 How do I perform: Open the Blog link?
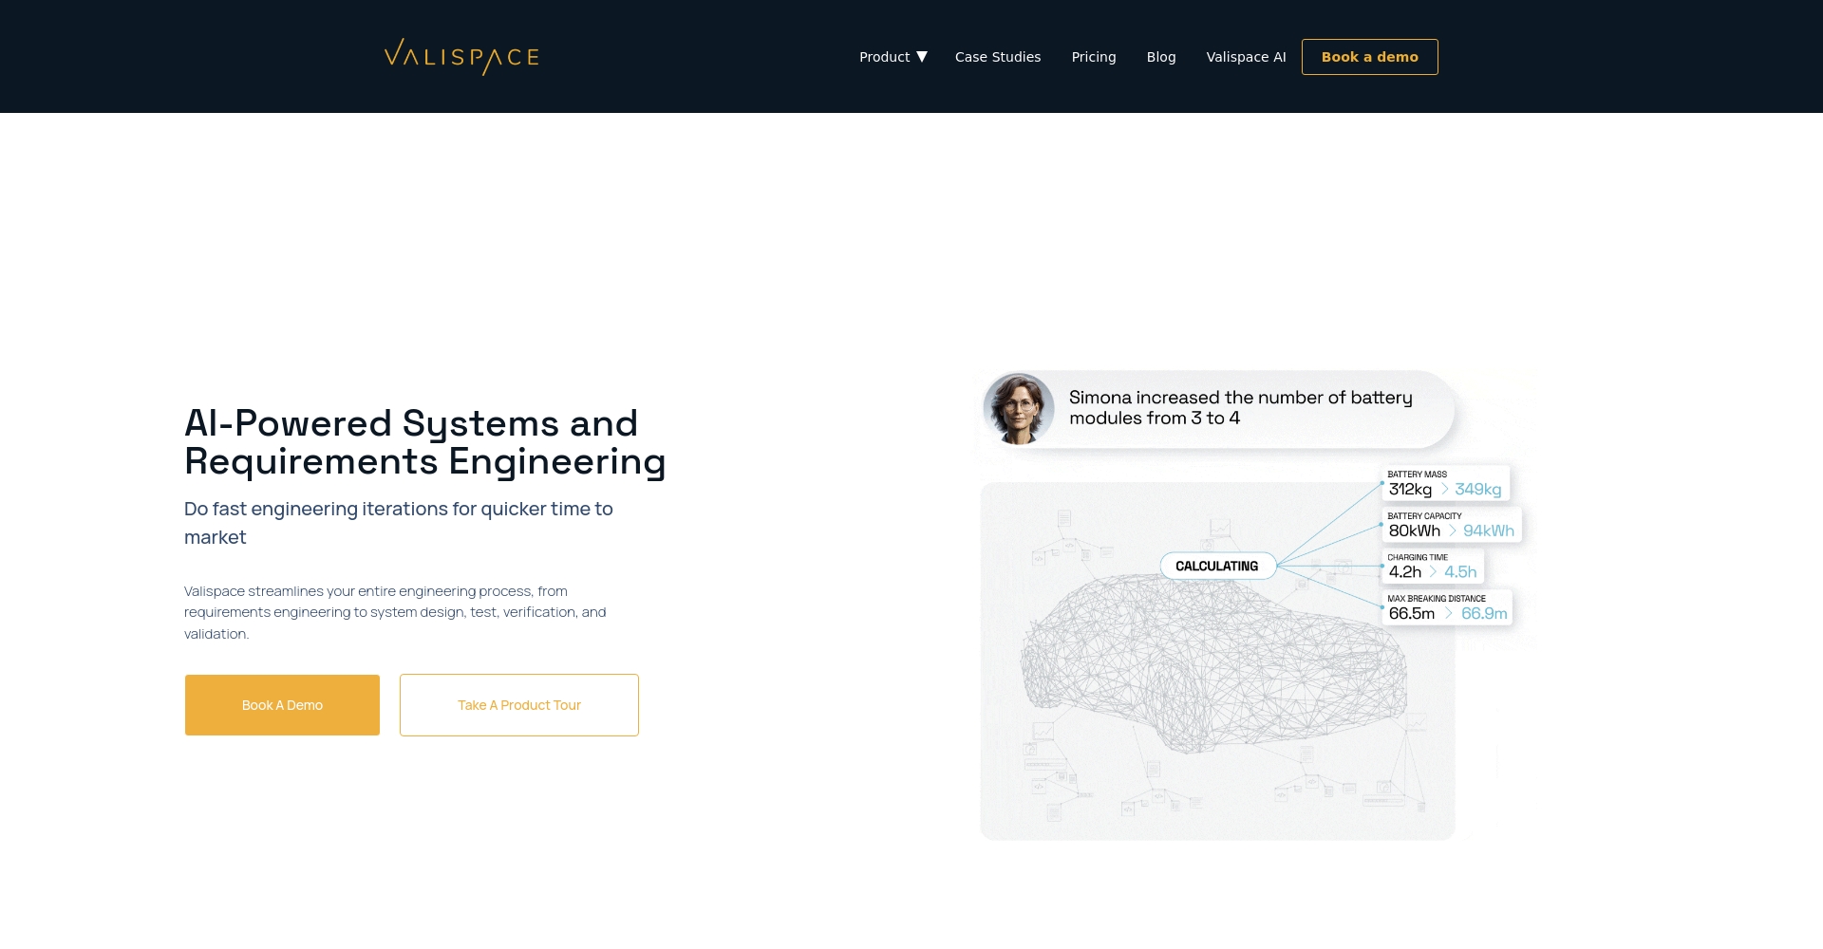click(1161, 57)
